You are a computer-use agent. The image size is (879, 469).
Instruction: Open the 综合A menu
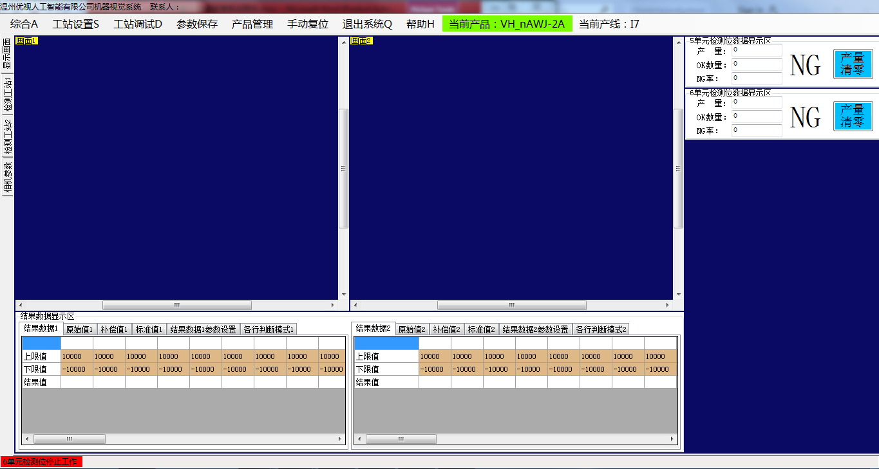24,24
